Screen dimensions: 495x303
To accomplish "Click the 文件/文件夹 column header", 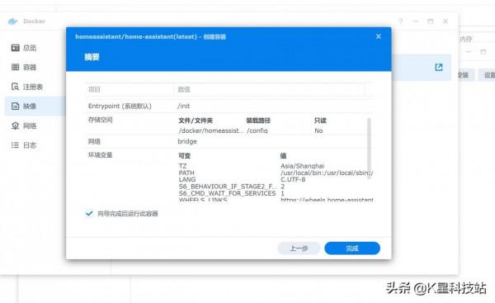I will [x=196, y=121].
